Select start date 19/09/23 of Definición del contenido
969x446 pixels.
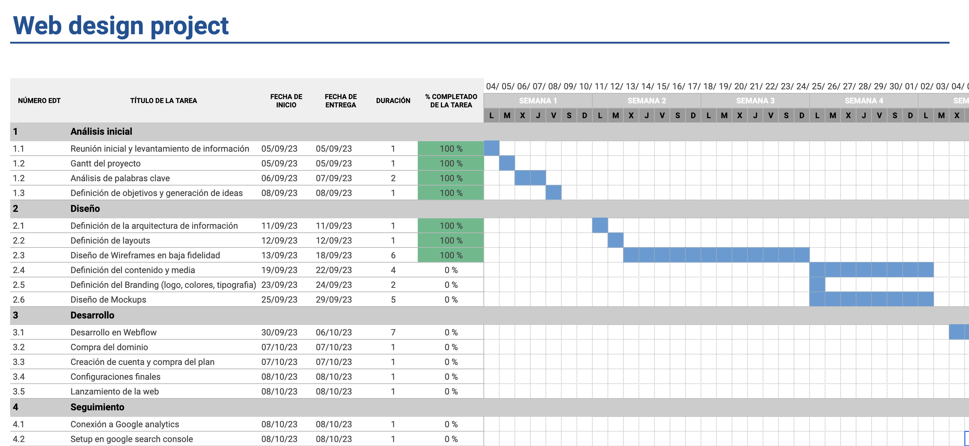click(x=279, y=270)
